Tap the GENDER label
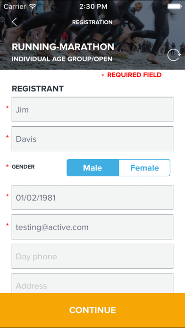The height and width of the screenshot is (328, 185). [x=23, y=167]
